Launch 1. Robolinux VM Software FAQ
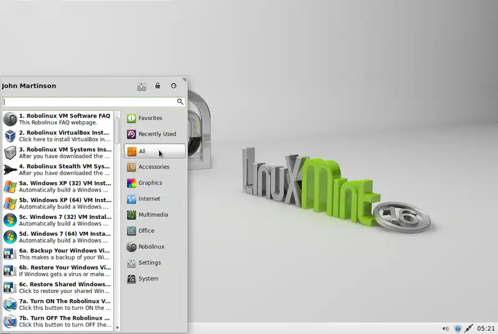 (57, 119)
